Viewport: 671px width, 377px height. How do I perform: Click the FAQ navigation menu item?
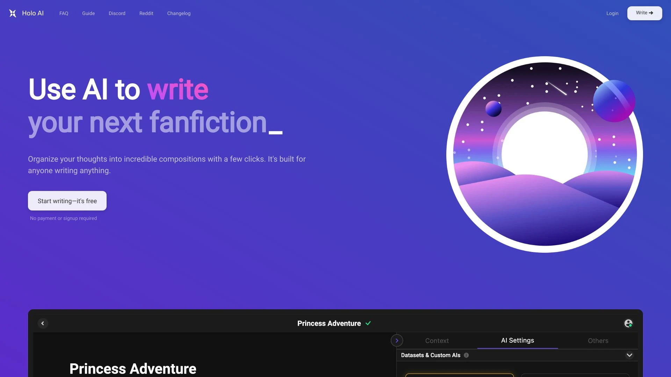point(64,13)
